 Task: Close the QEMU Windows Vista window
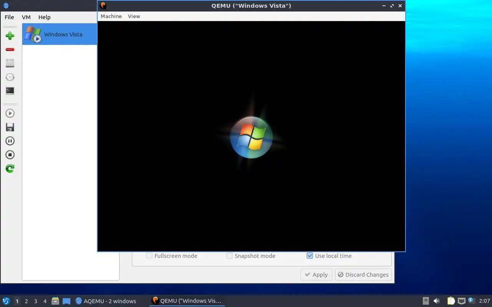point(400,6)
